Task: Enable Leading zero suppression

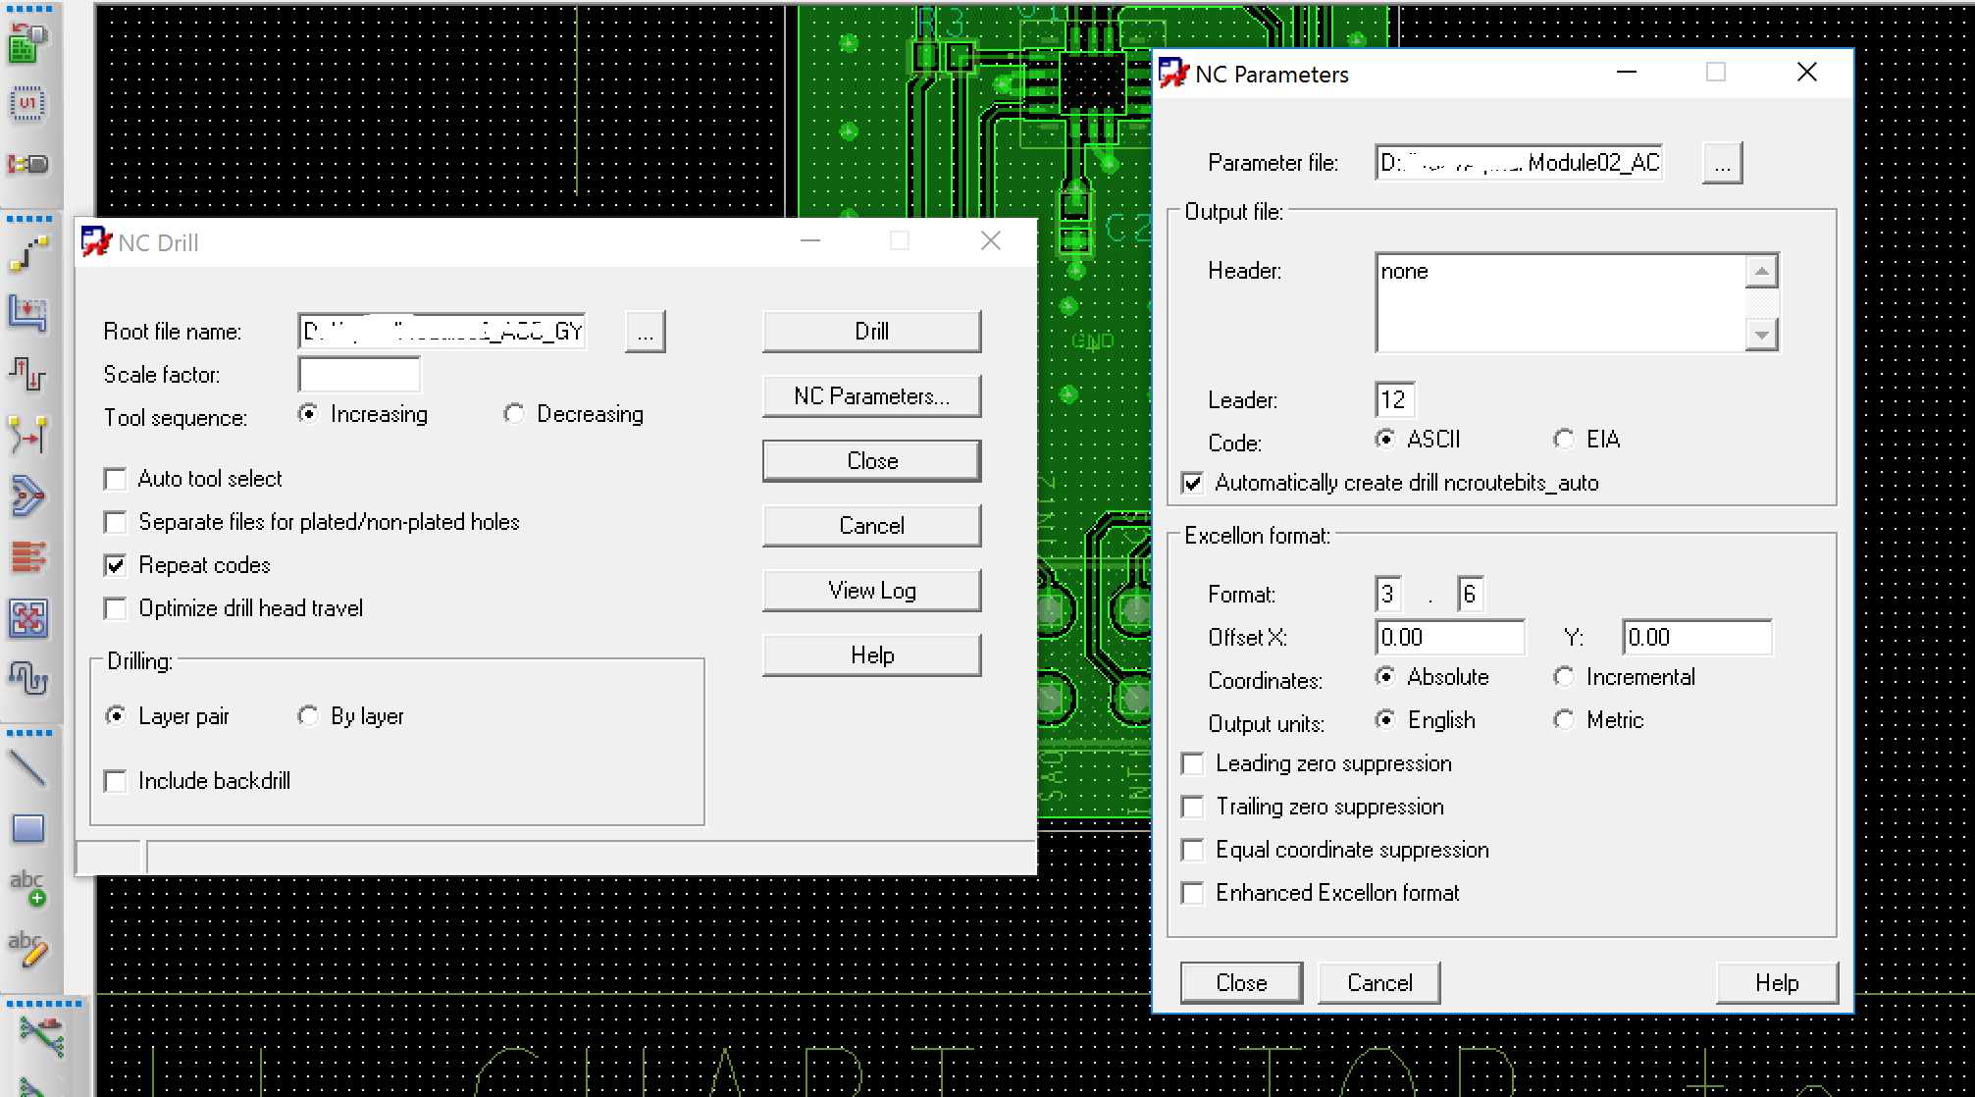Action: tap(1193, 763)
